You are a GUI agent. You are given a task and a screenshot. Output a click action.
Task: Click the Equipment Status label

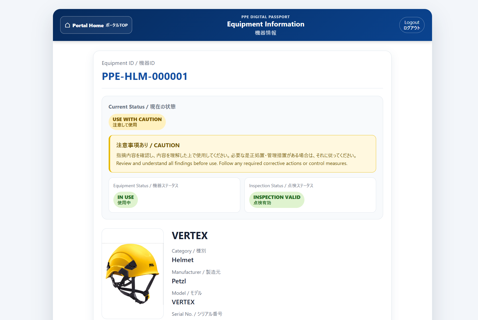[146, 185]
